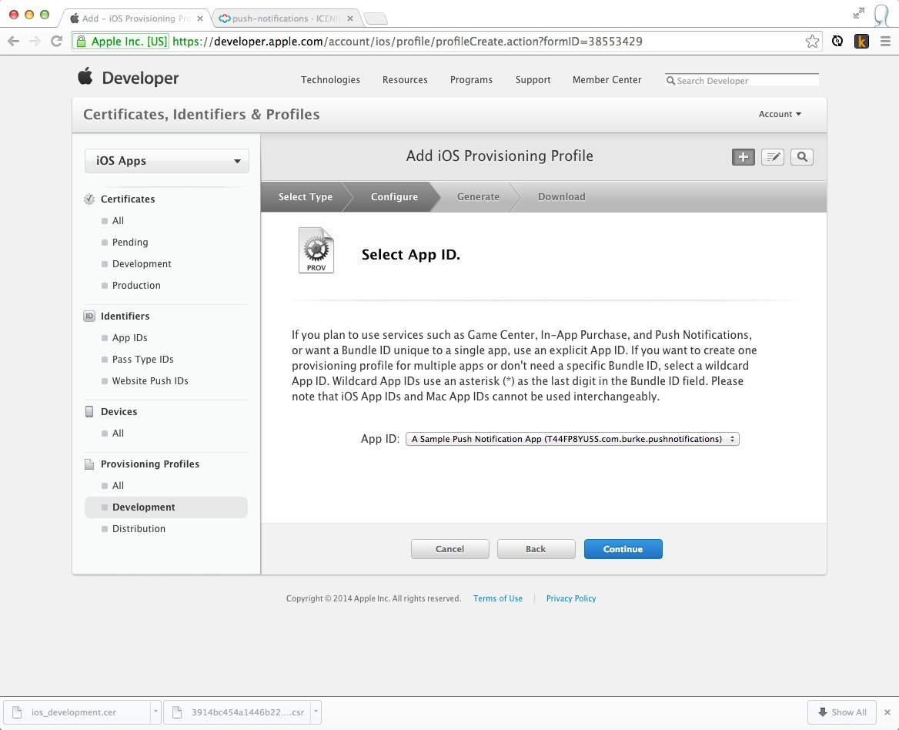Open the Privacy Policy link
This screenshot has height=730, width=899.
coord(570,598)
